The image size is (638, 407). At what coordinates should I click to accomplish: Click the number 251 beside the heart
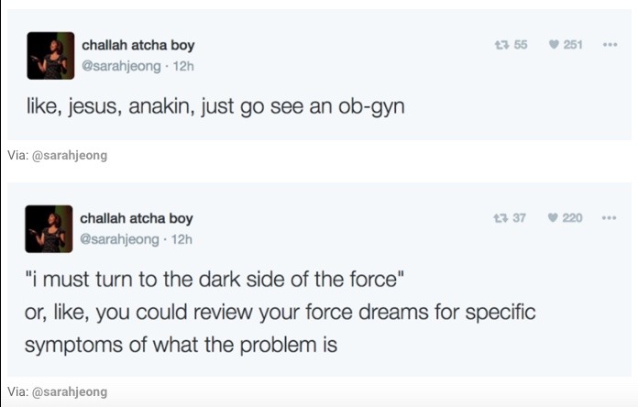point(573,45)
